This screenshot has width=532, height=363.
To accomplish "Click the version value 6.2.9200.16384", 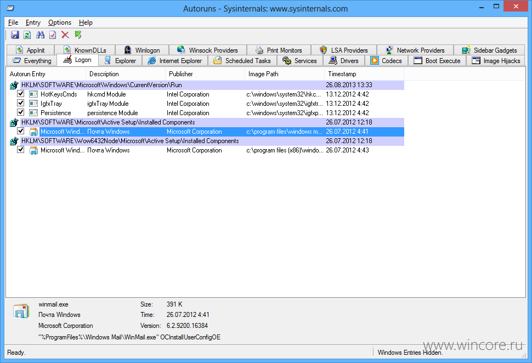I will pyautogui.click(x=187, y=326).
